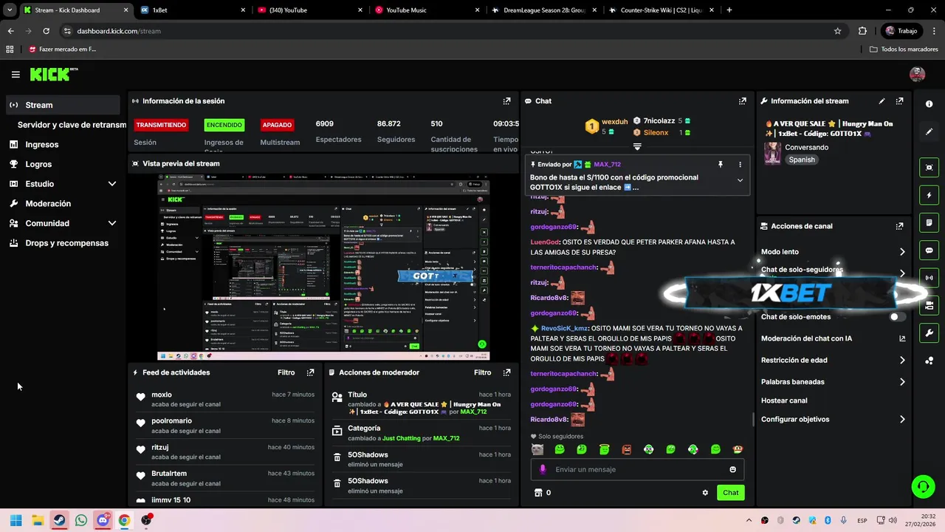Click the document icon in right sidebar
Screen dimensions: 945x532
pyautogui.click(x=929, y=222)
